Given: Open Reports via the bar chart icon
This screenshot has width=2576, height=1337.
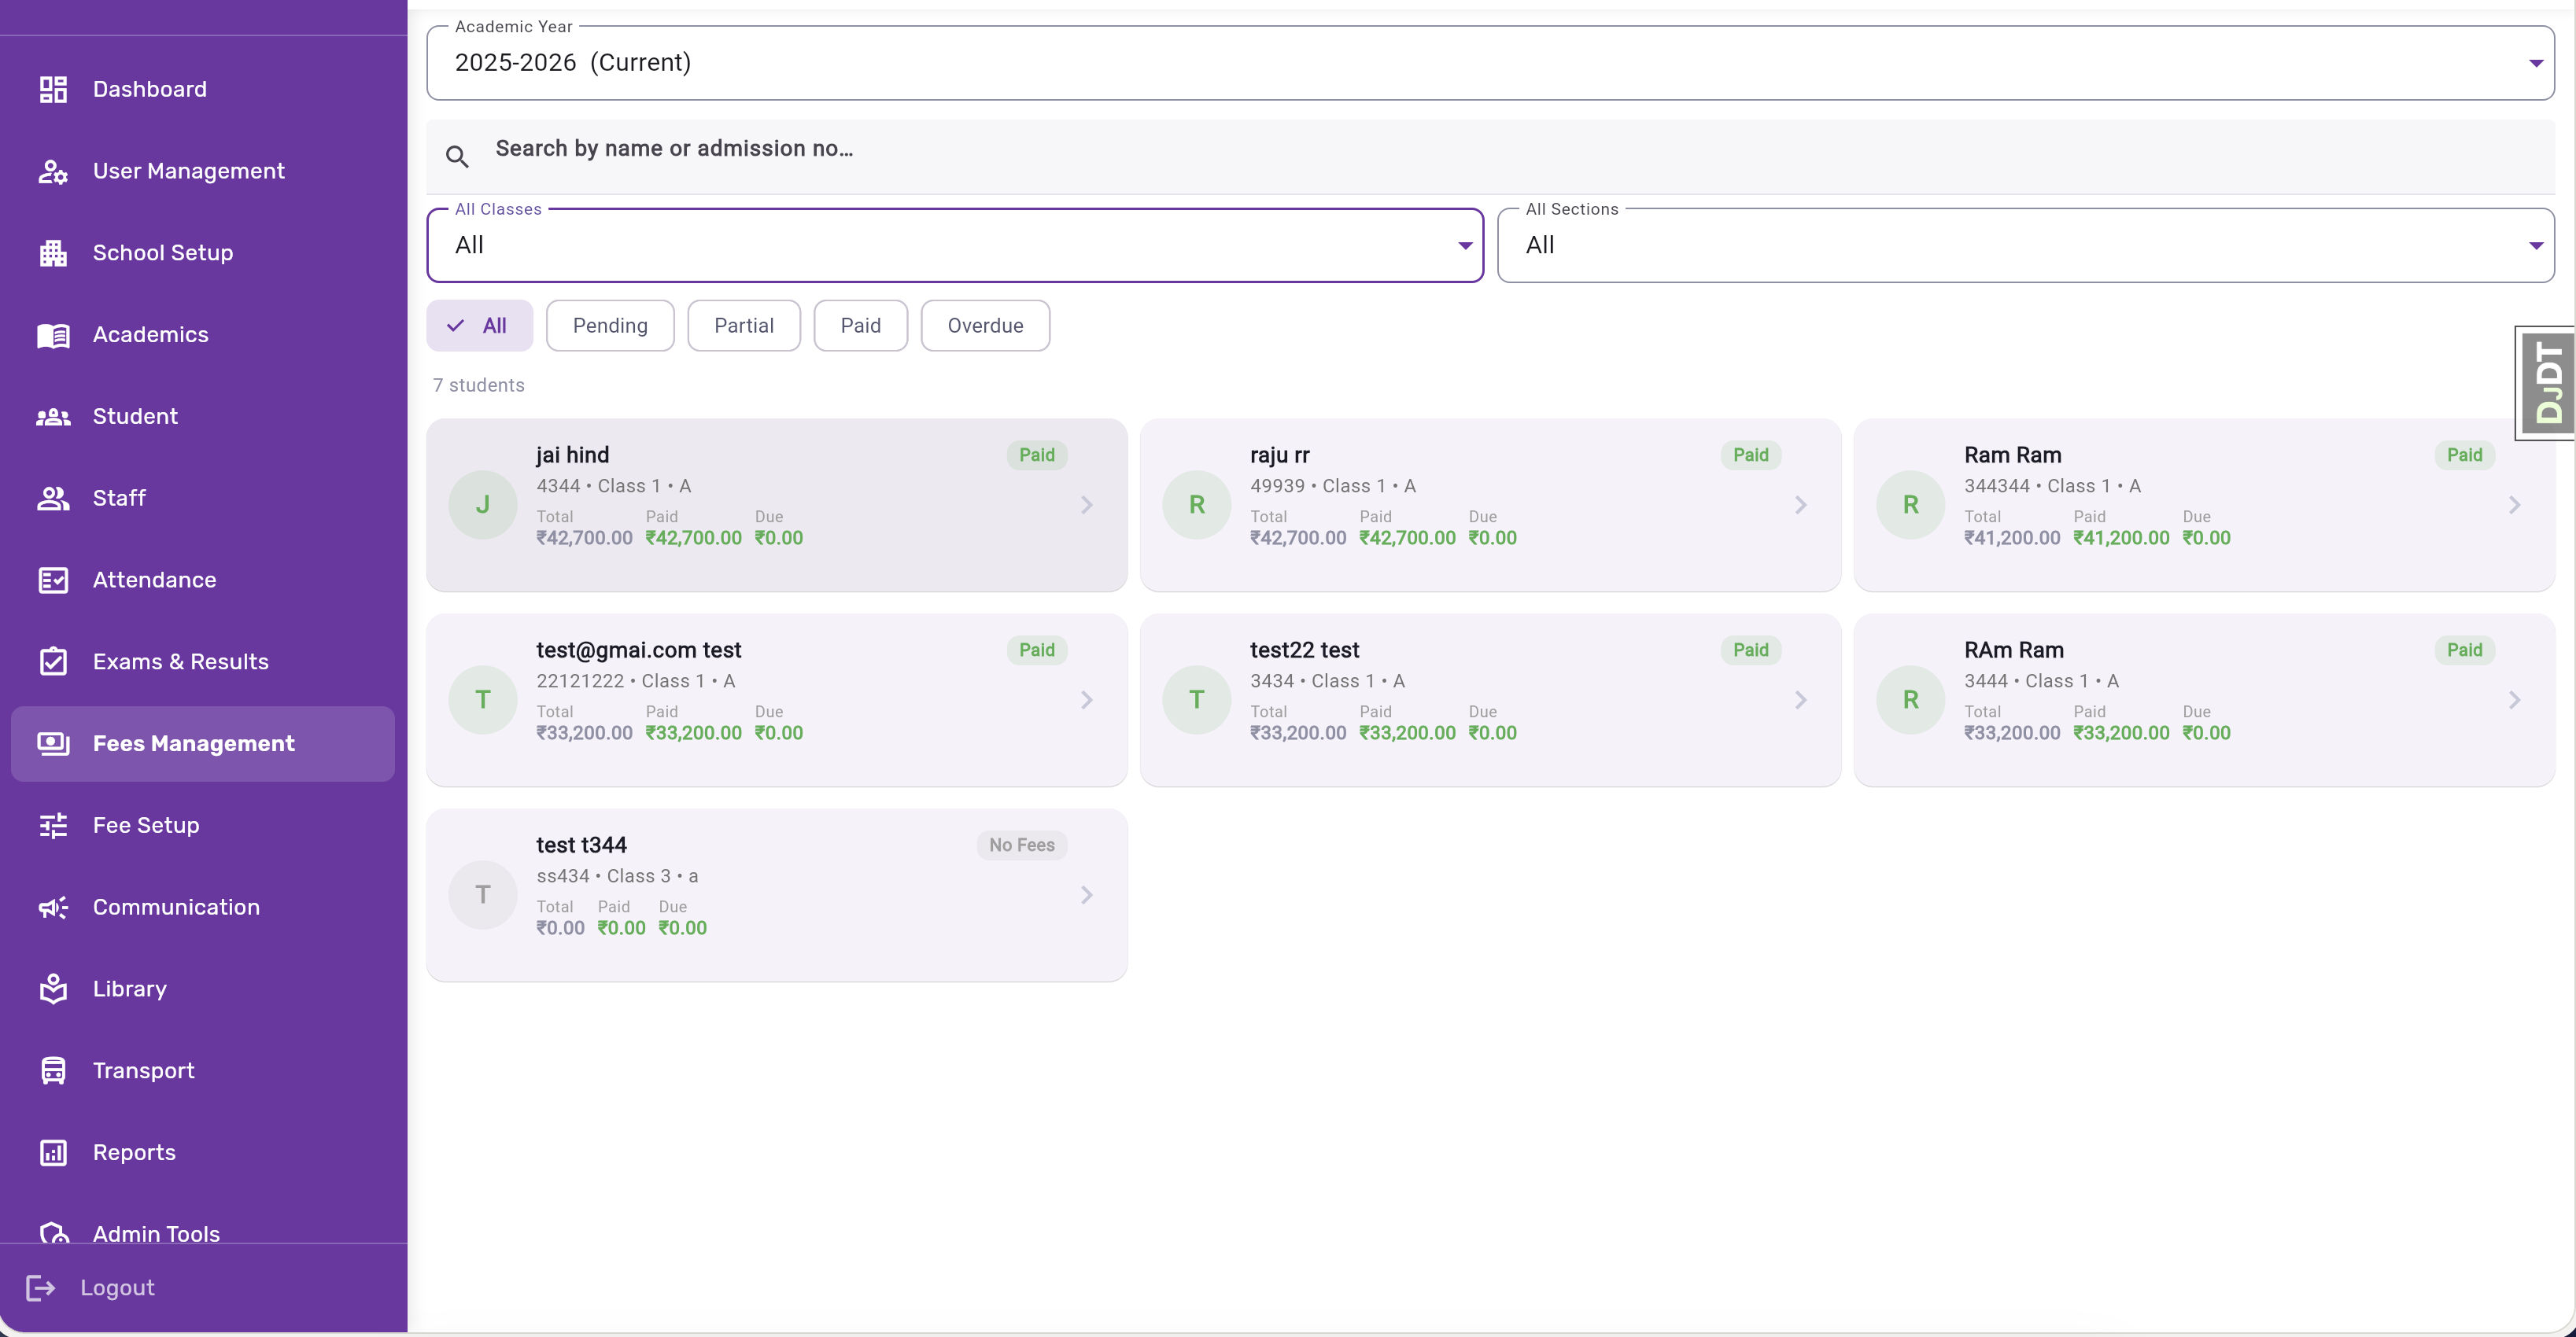Looking at the screenshot, I should pos(53,1152).
